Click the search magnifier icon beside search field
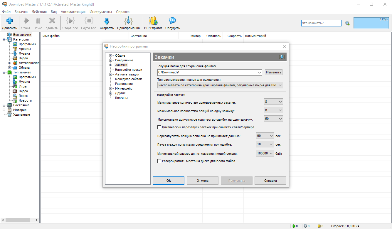 click(347, 23)
